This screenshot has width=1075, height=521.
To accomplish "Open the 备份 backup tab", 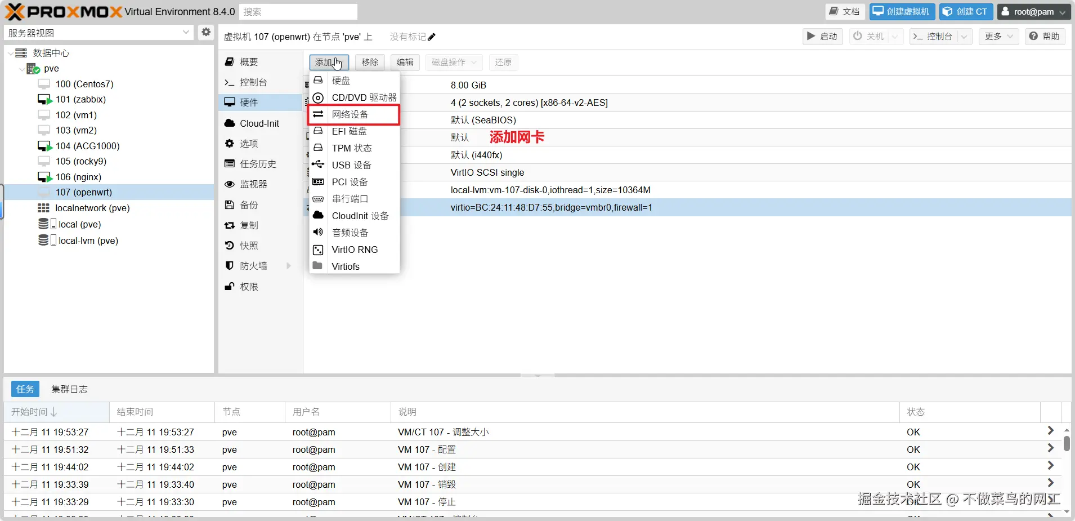I will click(x=261, y=205).
